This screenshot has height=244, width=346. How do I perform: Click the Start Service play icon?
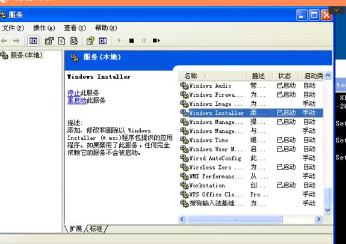click(119, 40)
